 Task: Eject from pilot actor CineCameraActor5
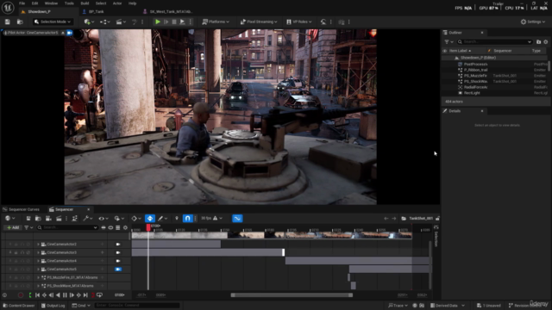[x=63, y=33]
